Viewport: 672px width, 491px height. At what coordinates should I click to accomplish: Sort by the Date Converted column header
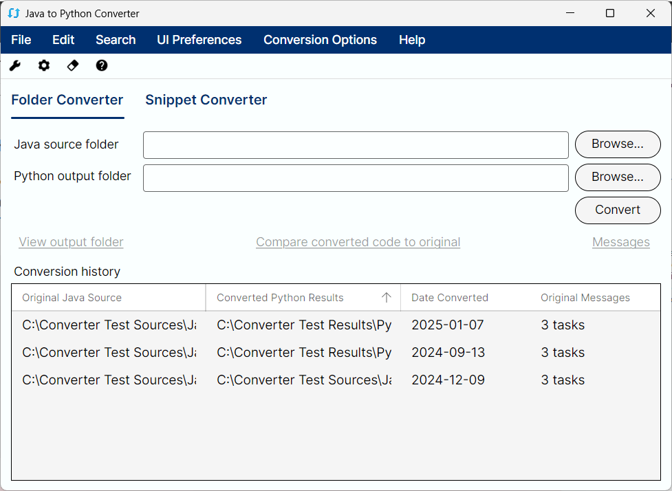point(450,298)
